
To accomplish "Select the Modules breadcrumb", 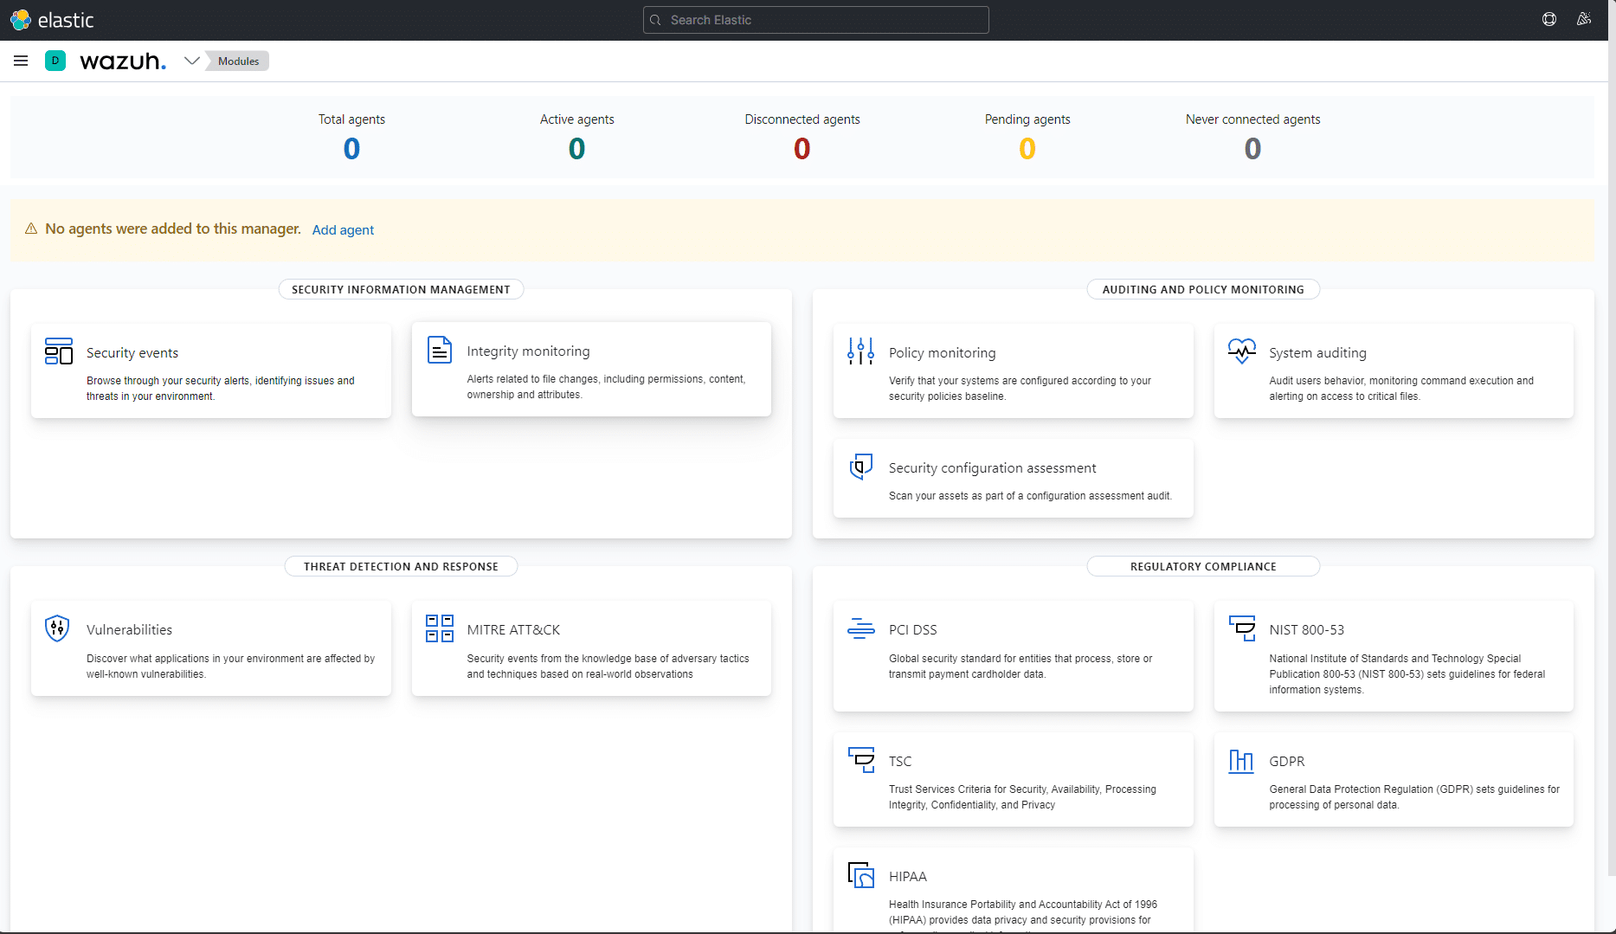I will pos(238,61).
